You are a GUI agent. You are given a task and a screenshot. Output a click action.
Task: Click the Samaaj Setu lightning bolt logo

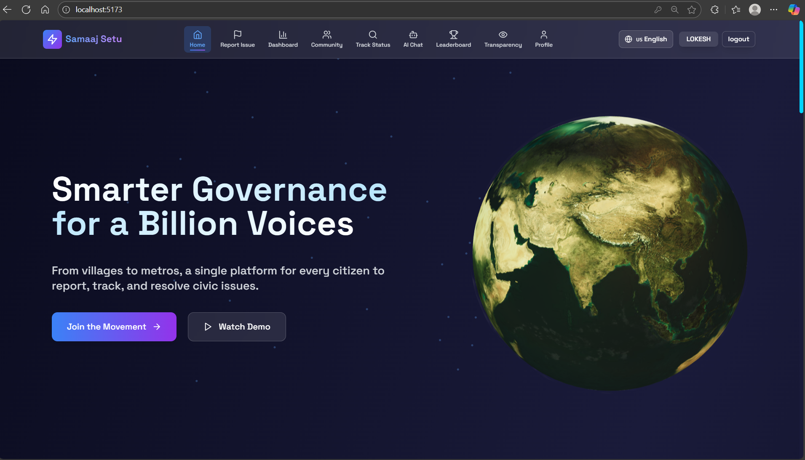(52, 39)
